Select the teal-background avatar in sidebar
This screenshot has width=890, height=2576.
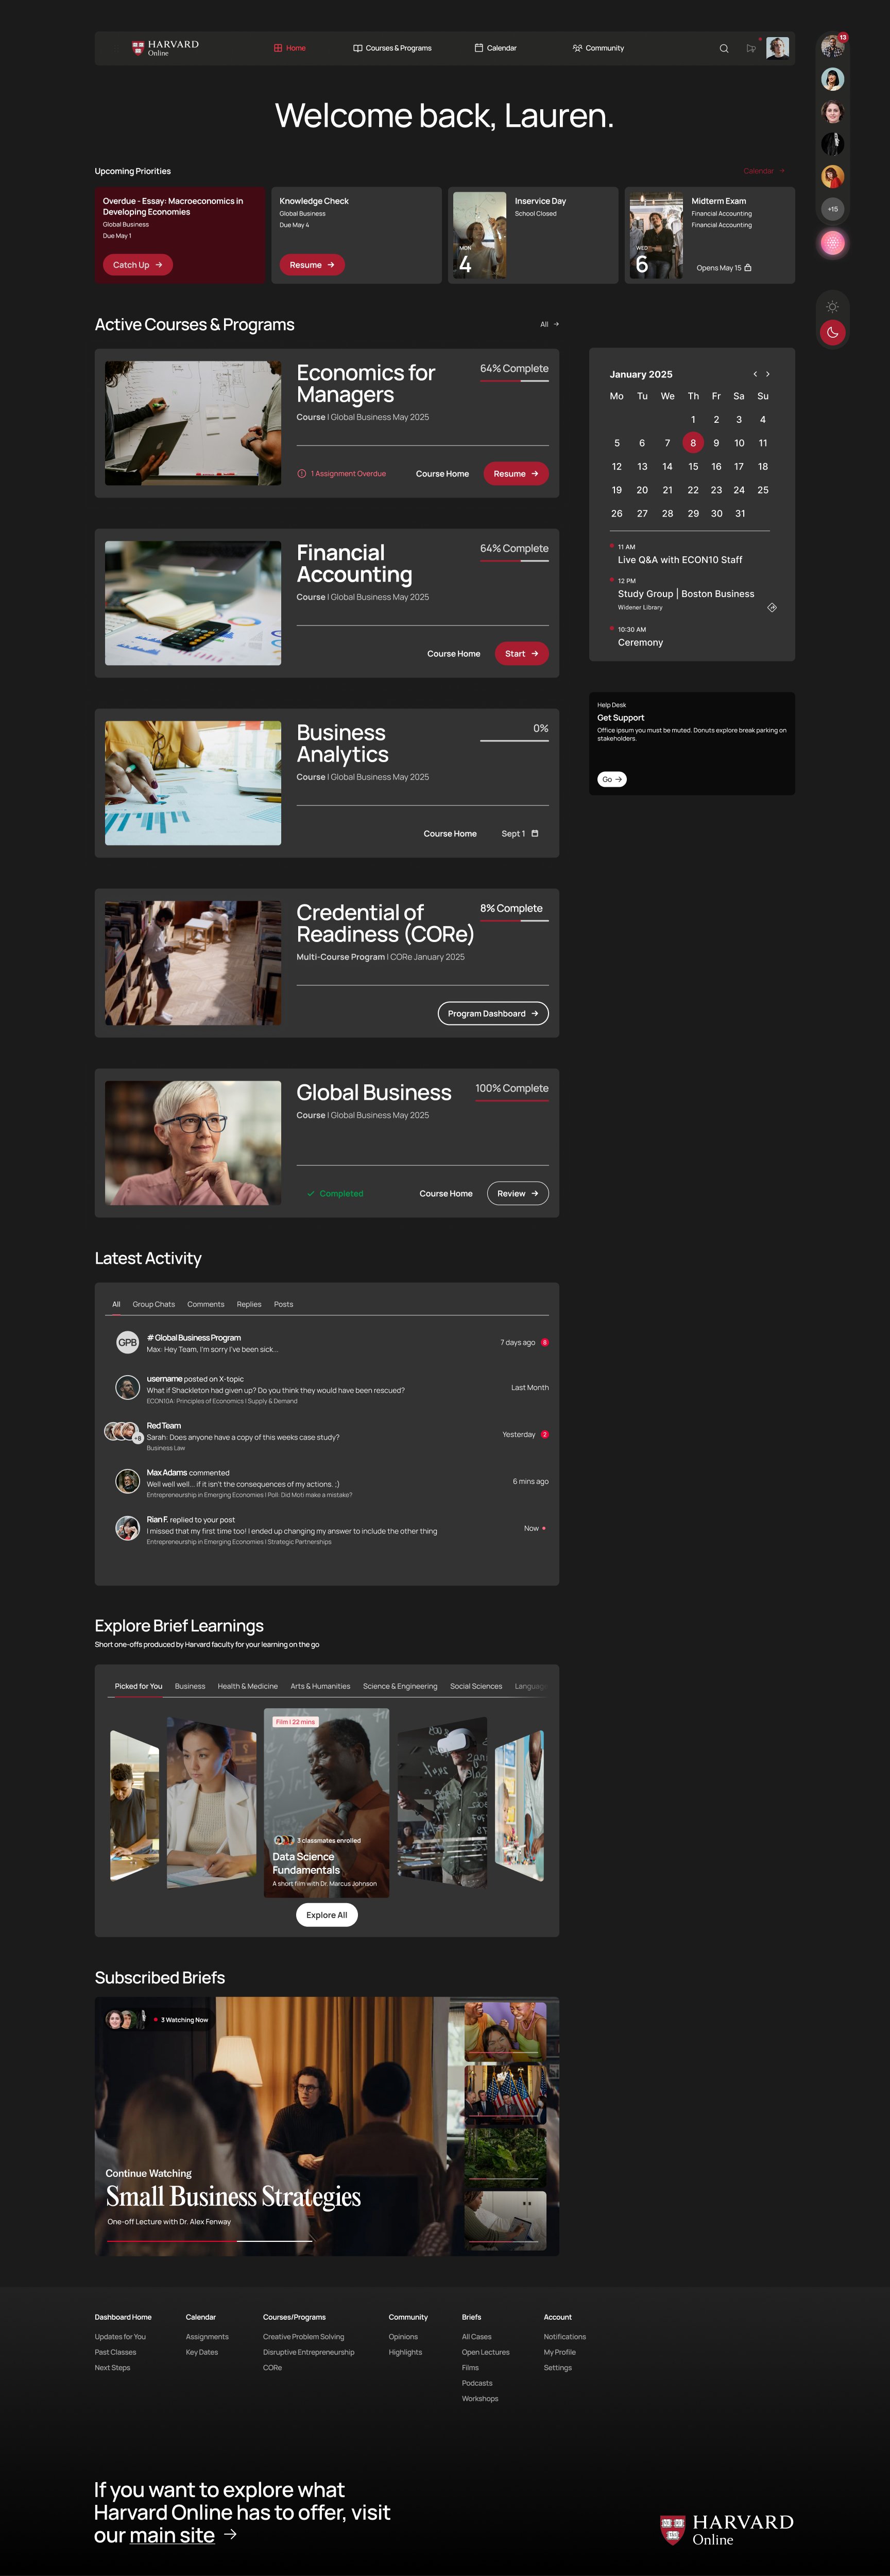[x=832, y=79]
